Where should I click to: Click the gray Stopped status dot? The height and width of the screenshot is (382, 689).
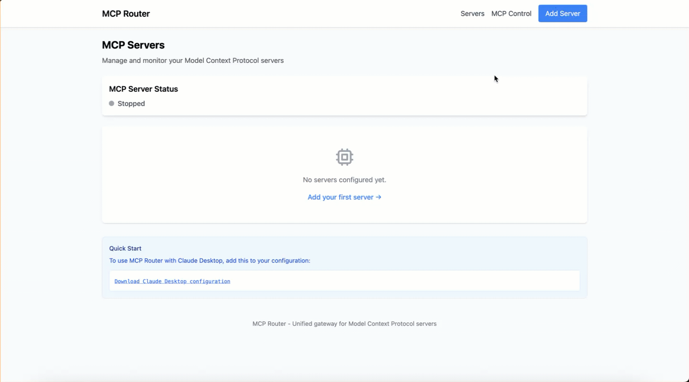[111, 103]
